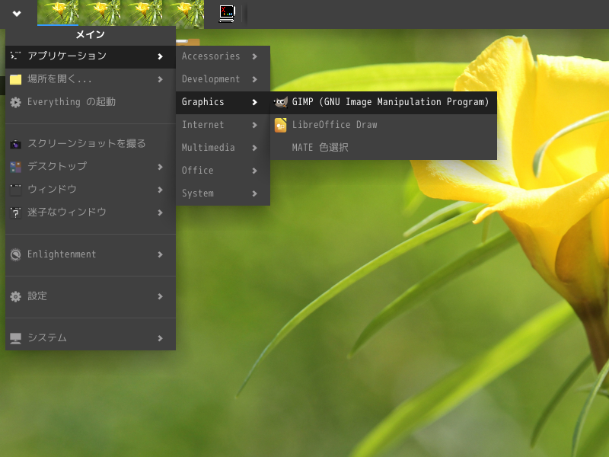The image size is (609, 457).
Task: Open LibreOffice Draw from Graphics menu
Action: coord(384,125)
